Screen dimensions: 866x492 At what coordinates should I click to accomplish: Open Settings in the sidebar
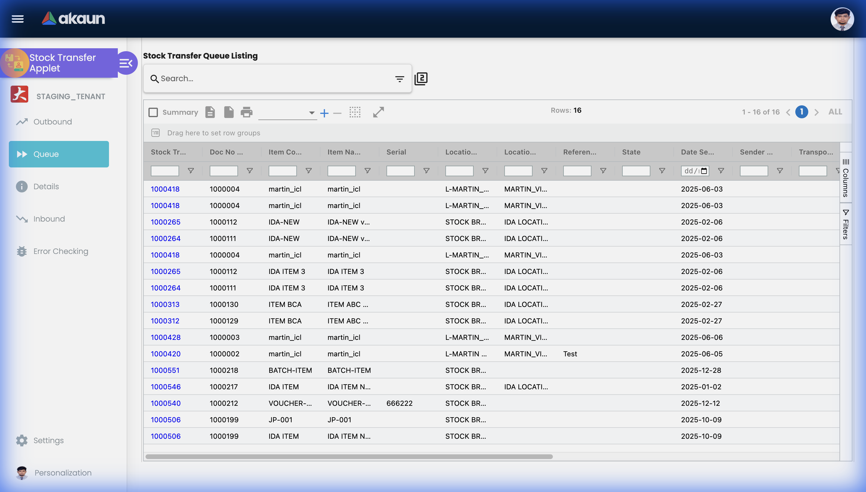pyautogui.click(x=59, y=440)
